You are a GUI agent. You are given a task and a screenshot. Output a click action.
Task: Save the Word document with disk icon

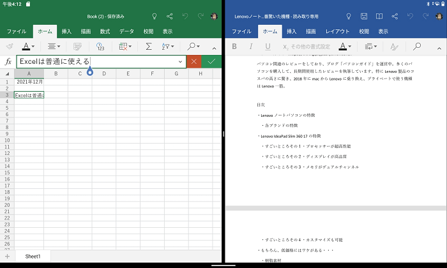(x=364, y=16)
